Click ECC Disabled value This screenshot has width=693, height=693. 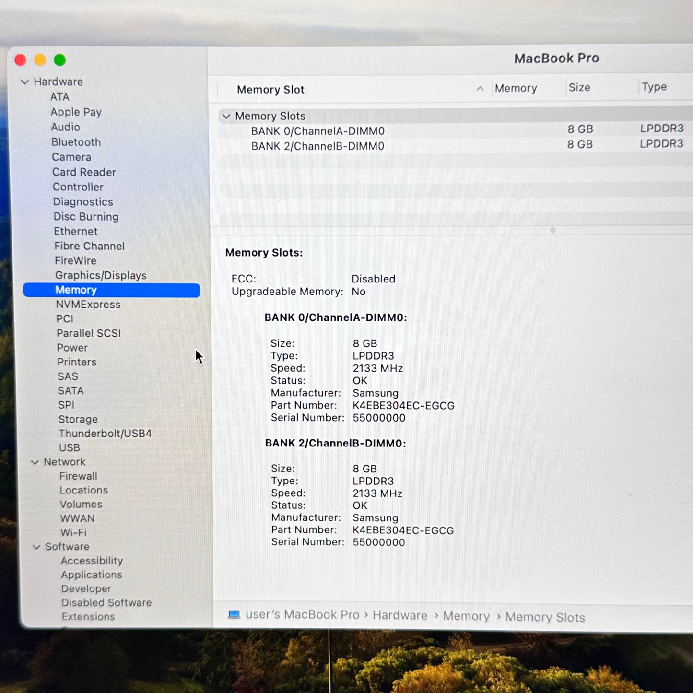(373, 279)
